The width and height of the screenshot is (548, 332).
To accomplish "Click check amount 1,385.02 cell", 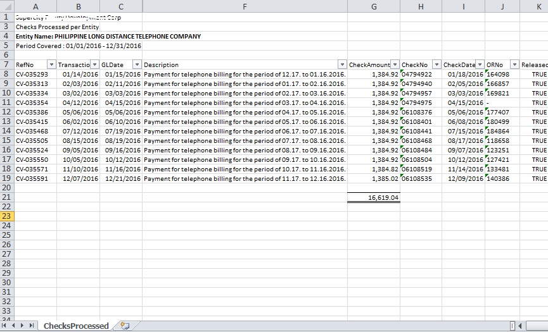I will (x=374, y=178).
